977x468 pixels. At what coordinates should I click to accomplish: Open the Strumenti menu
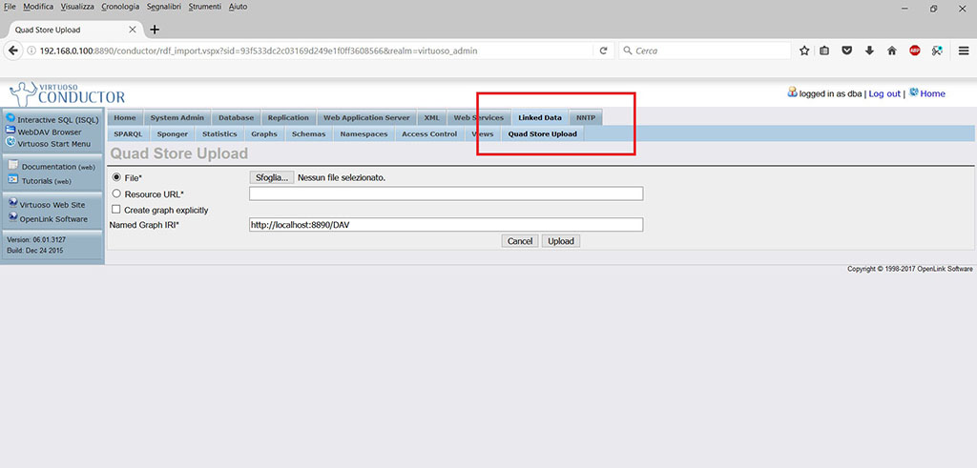point(205,7)
